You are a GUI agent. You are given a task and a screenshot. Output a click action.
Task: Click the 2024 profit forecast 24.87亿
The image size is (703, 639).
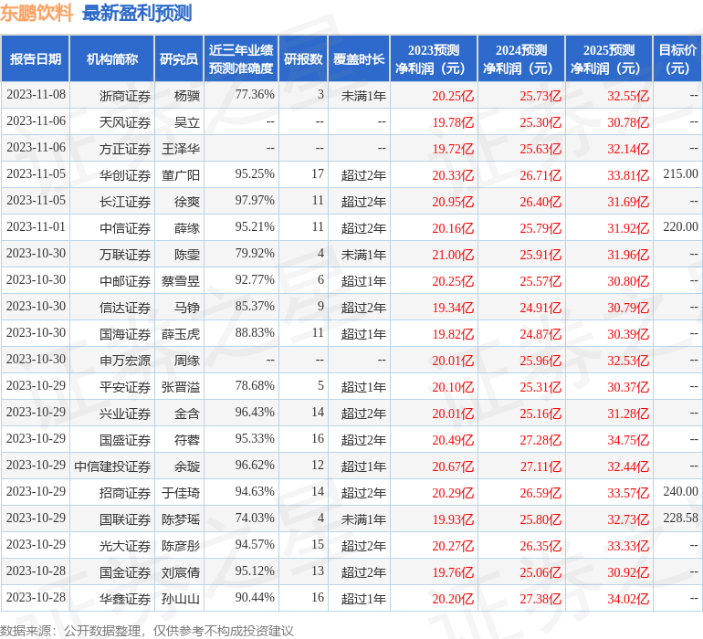point(540,334)
